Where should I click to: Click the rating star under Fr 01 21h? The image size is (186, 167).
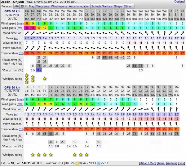87,155
